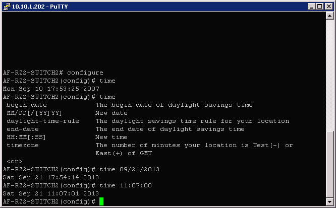
Task: Click the 'Mon Sep 10 17:53:25 2007' output
Action: 51,89
